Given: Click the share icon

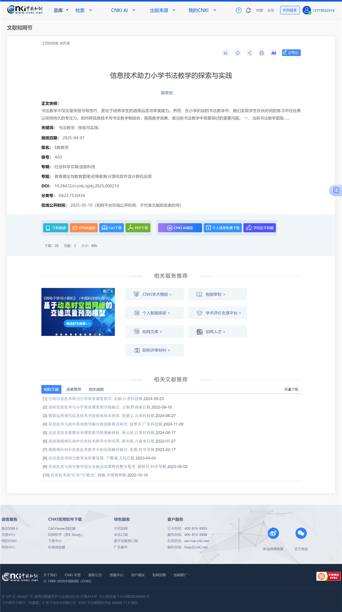Looking at the screenshot, I should click(249, 53).
